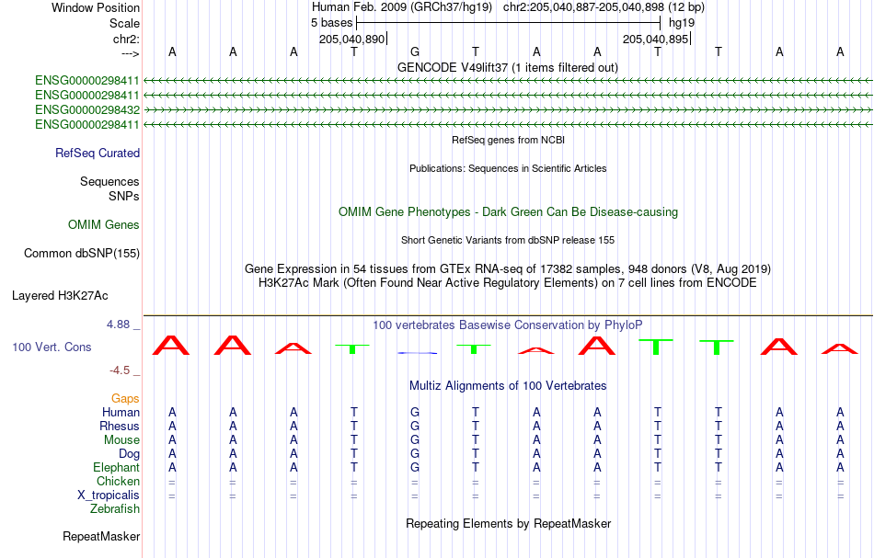Click the GENCODE V49lift37 track title
This screenshot has height=558, width=874.
pyautogui.click(x=507, y=68)
